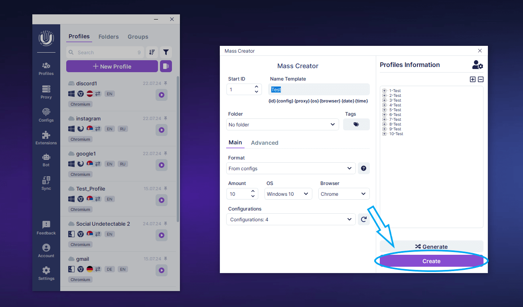Open the Extensions puzzle icon

pyautogui.click(x=46, y=137)
